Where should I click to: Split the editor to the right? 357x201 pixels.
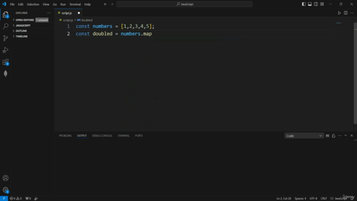click(346, 13)
